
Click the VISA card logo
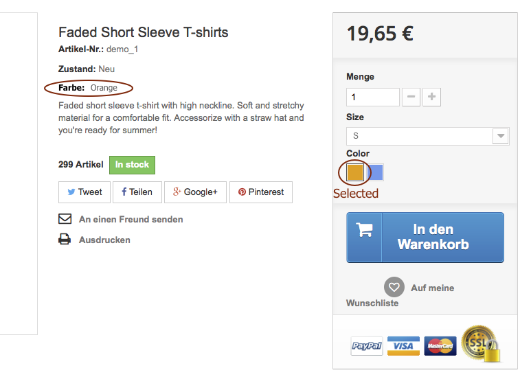tap(403, 346)
